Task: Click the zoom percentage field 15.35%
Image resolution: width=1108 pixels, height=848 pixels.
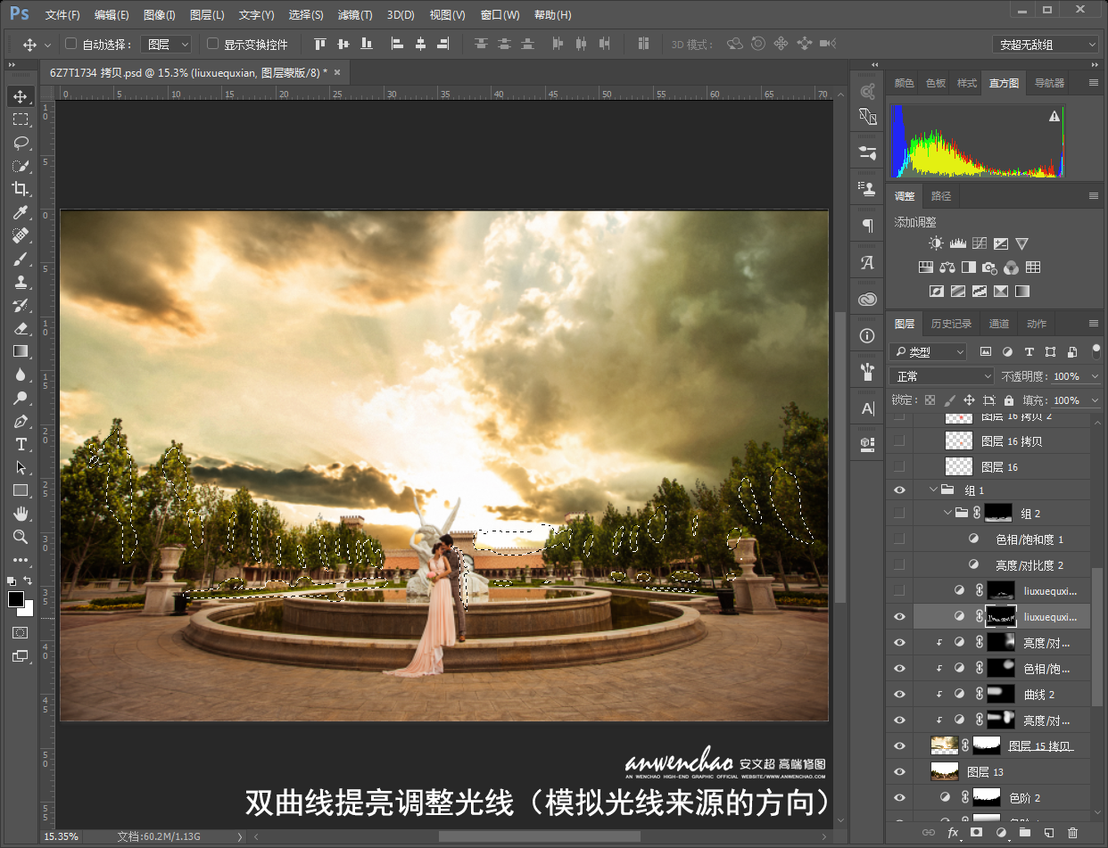Action: coord(62,836)
